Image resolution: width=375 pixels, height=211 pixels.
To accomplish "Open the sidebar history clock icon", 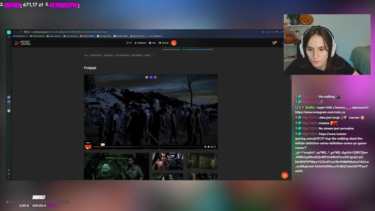I will pos(9,174).
